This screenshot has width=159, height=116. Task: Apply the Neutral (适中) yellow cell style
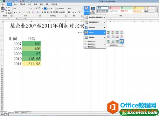pyautogui.click(x=138, y=8)
